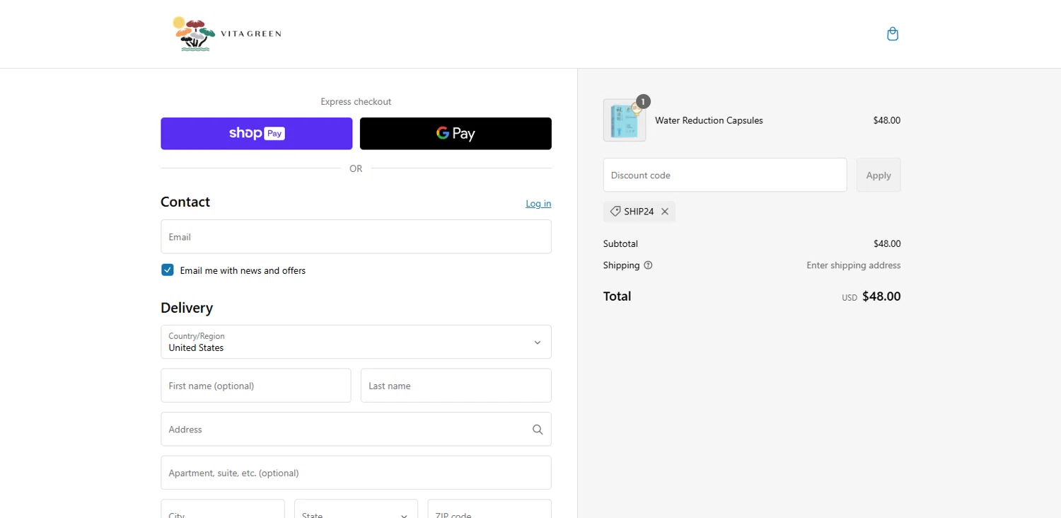This screenshot has width=1061, height=518.
Task: Click the Apply discount button
Action: 879,175
